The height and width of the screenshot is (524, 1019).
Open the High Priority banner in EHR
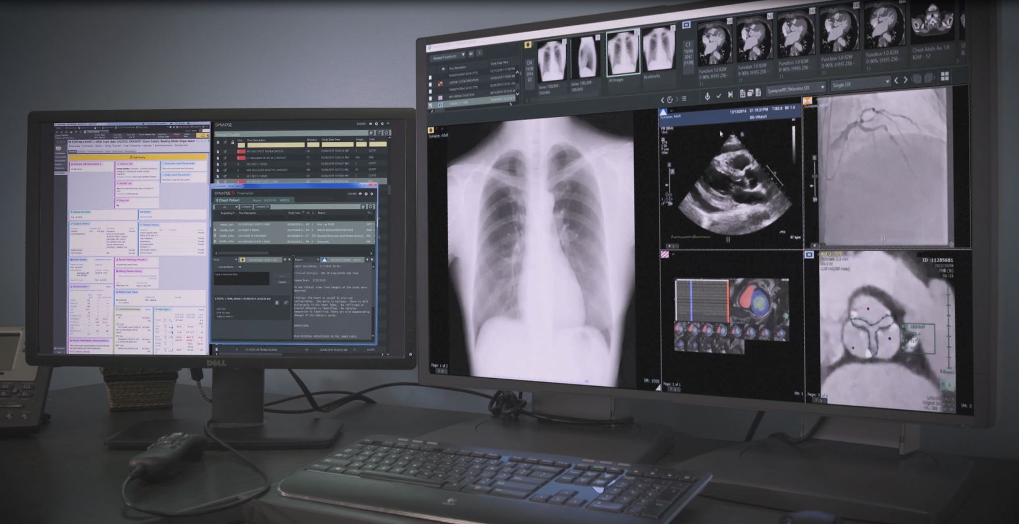[x=138, y=156]
